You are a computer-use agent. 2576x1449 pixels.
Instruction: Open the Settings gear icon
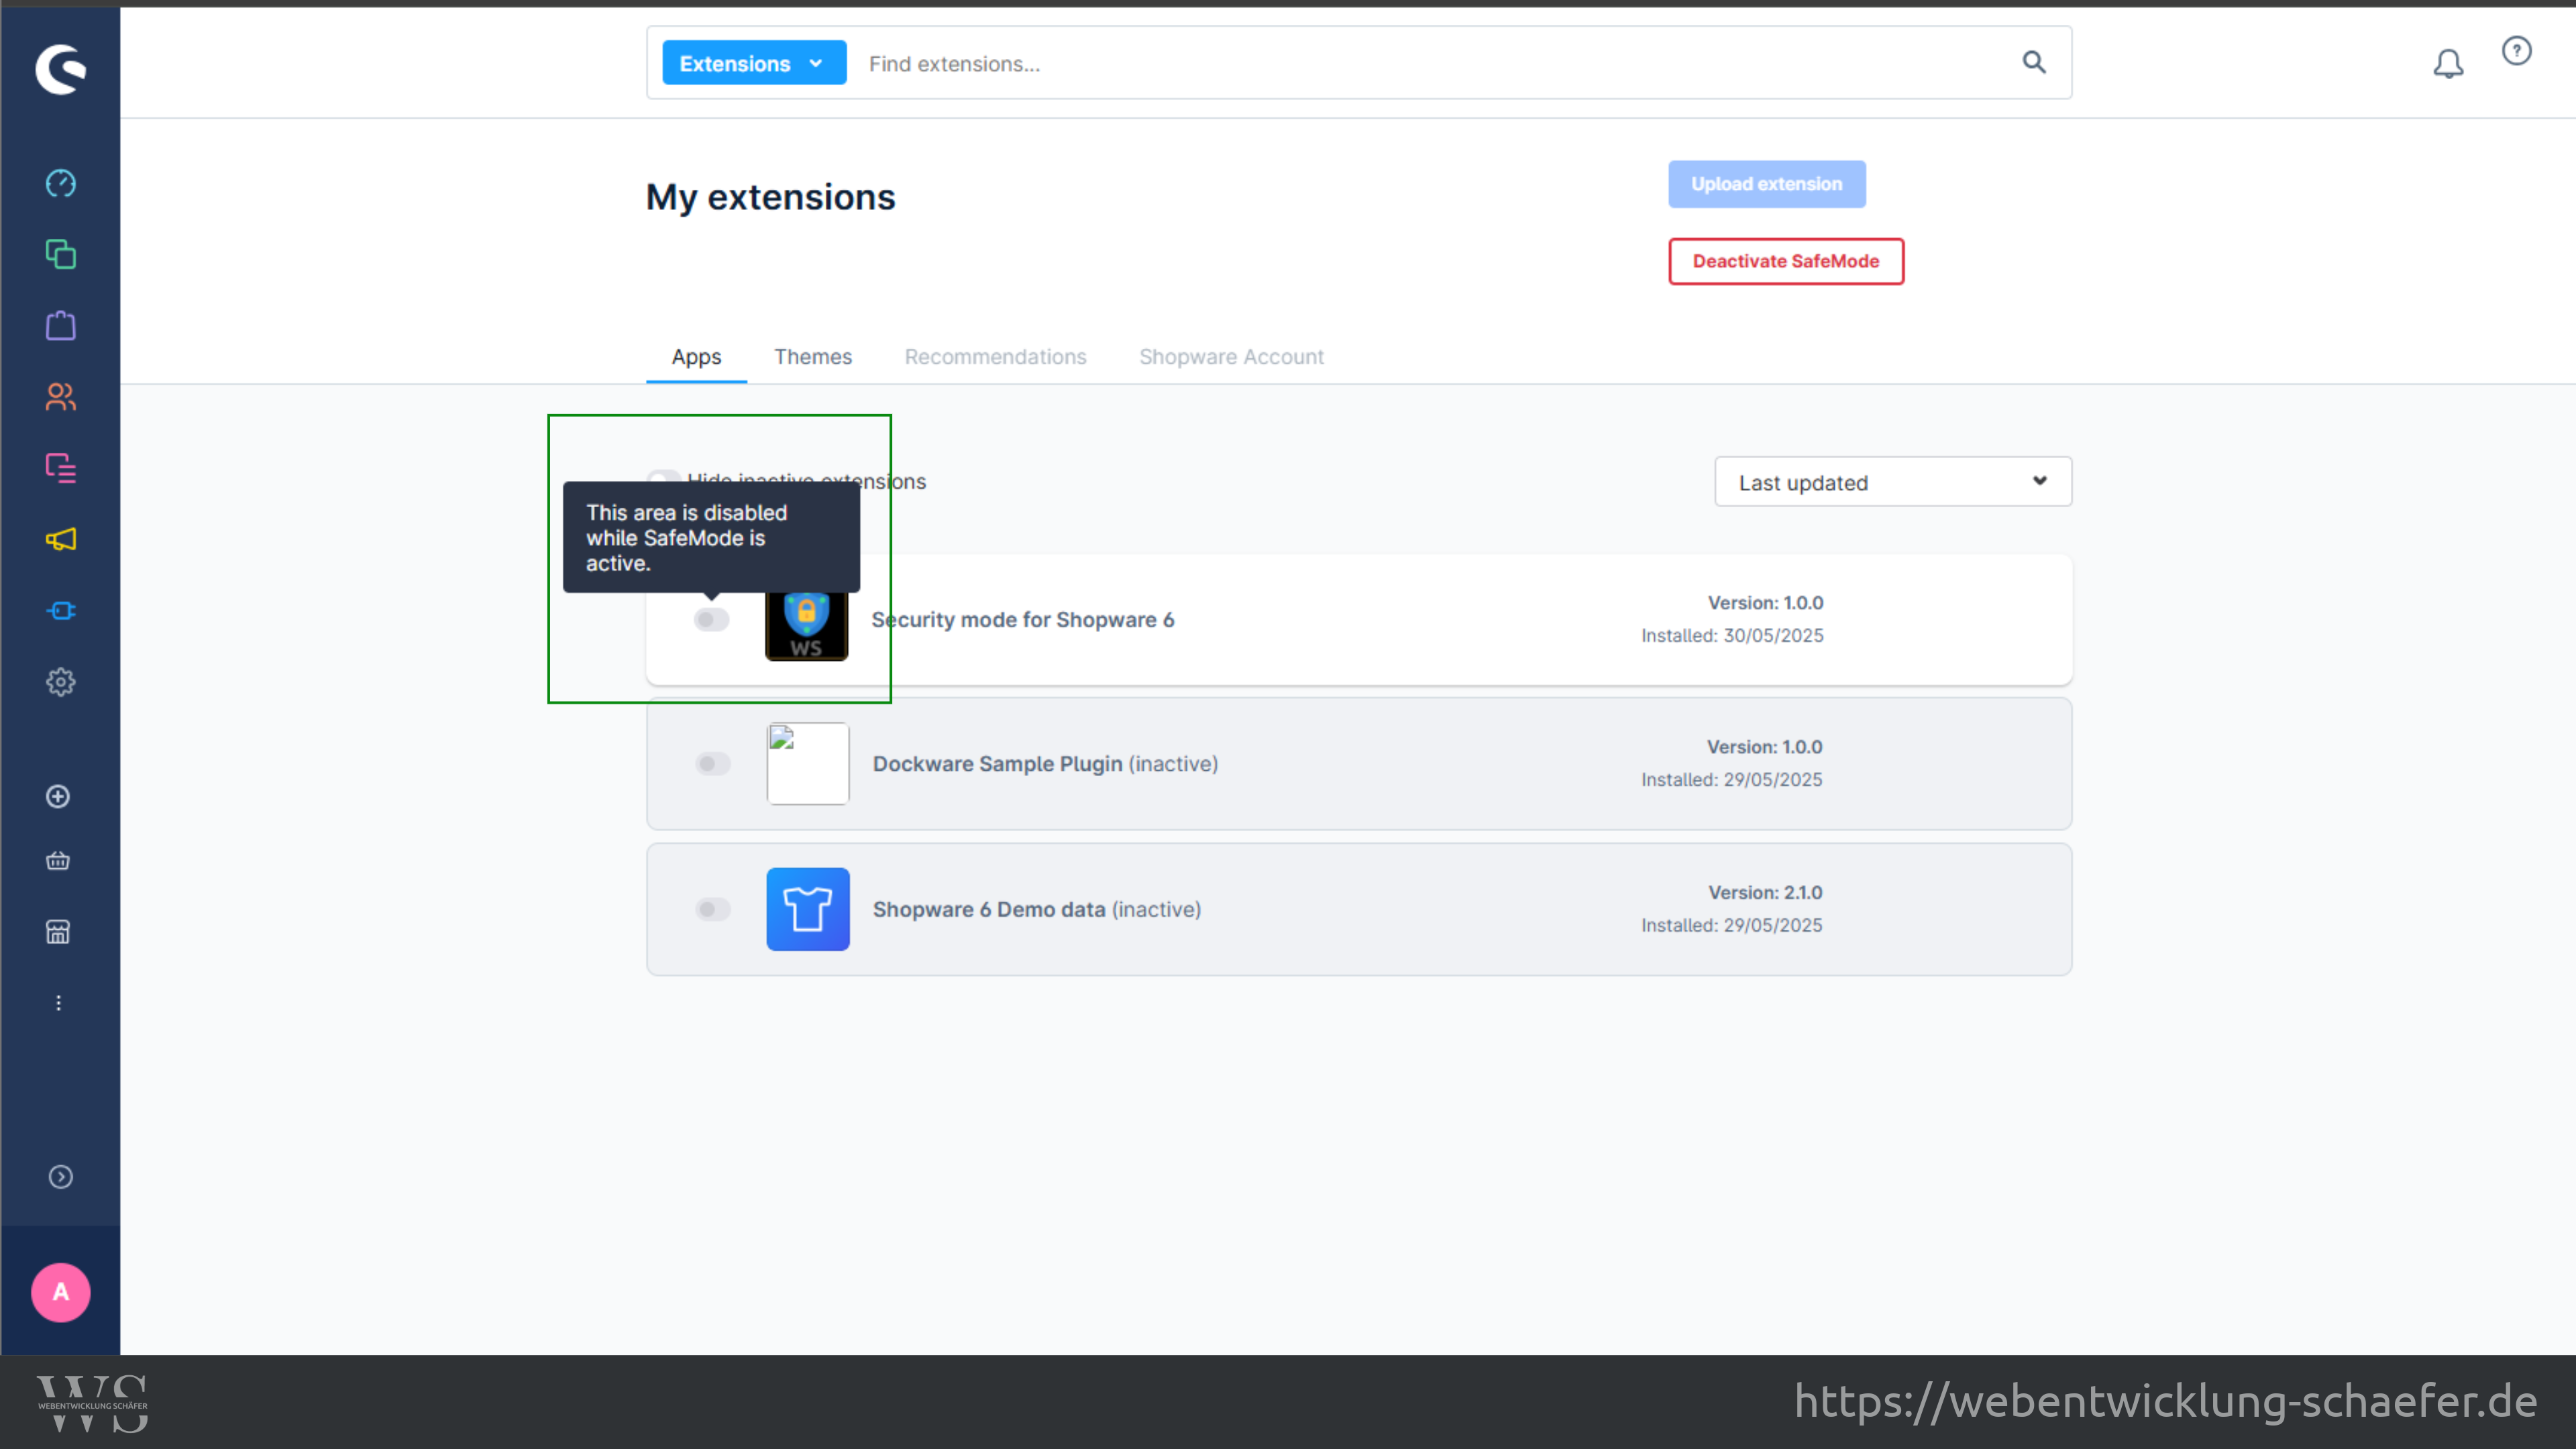tap(61, 682)
